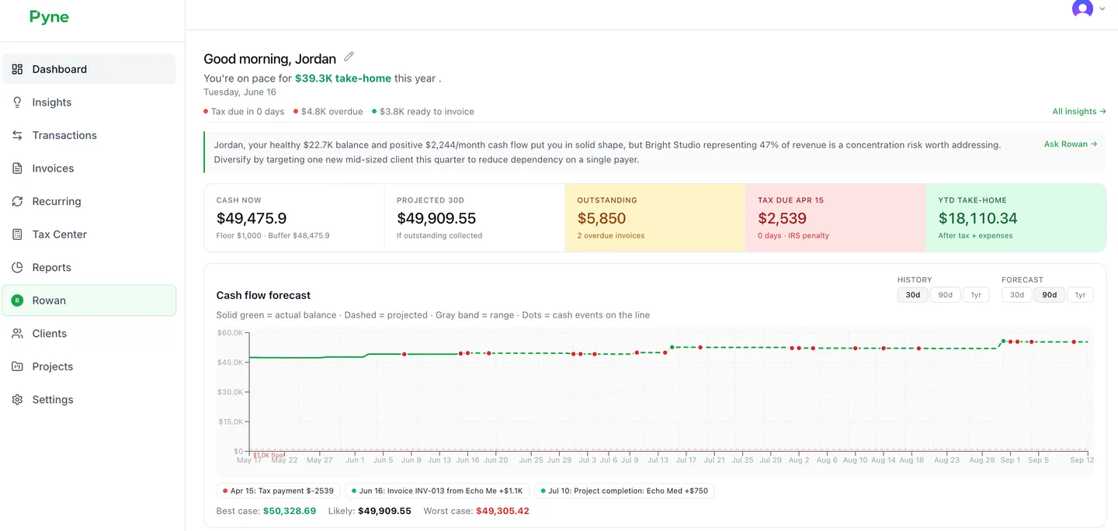The image size is (1118, 531).
Task: Open the green YTD Take-Home card
Action: pos(1016,217)
